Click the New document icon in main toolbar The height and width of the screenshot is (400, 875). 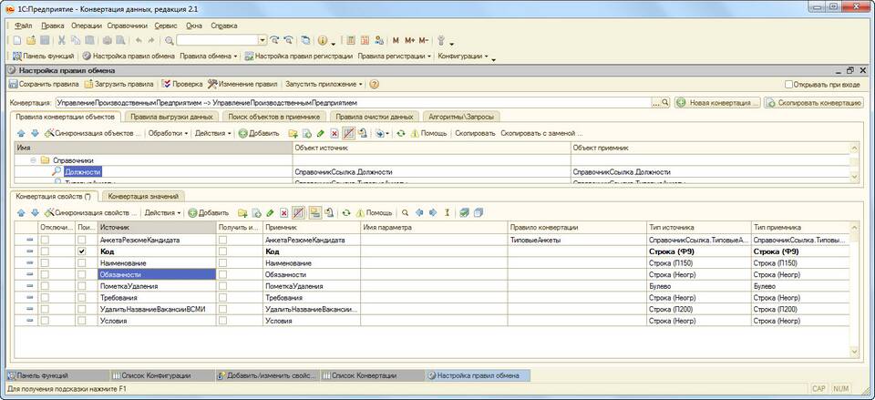point(16,40)
